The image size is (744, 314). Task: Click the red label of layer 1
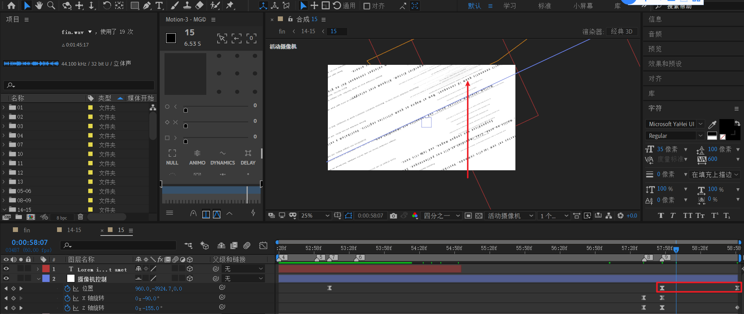pyautogui.click(x=46, y=269)
